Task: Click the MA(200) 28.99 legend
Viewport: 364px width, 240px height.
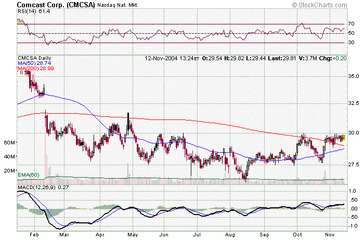Action: [36, 68]
